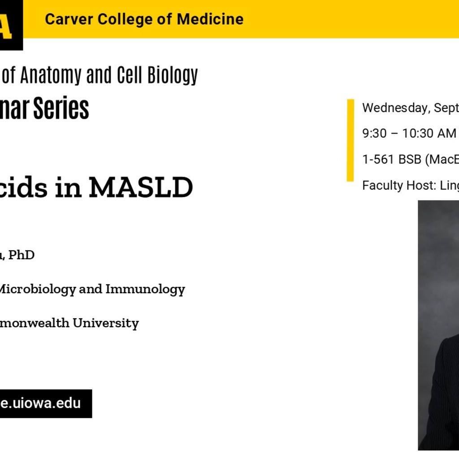
Task: Open the uiowa.edu link in black box
Action: (46, 403)
